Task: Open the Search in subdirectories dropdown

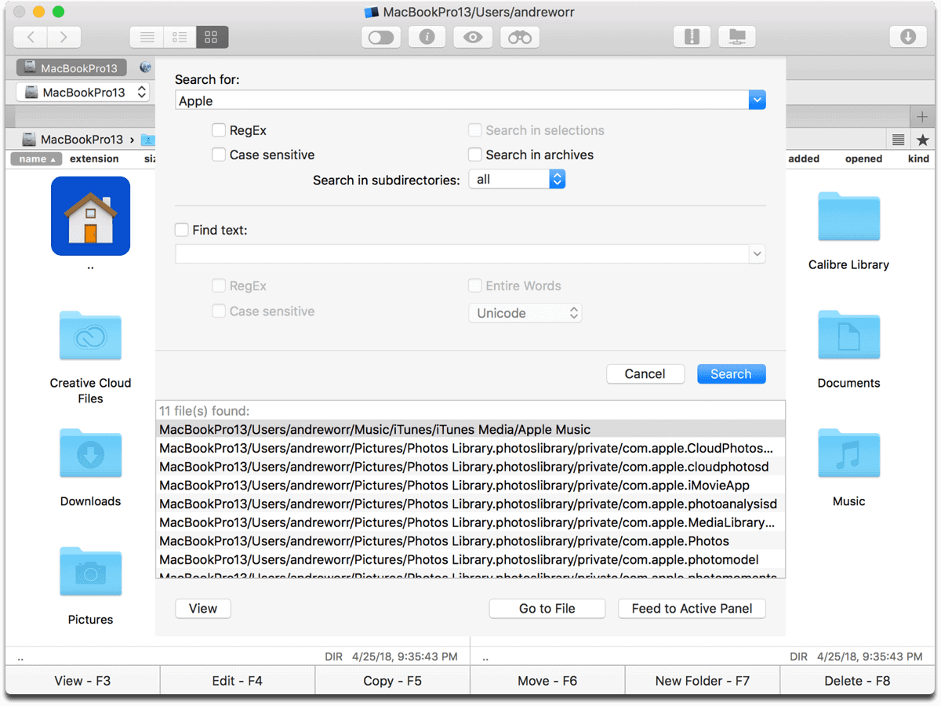Action: click(517, 180)
